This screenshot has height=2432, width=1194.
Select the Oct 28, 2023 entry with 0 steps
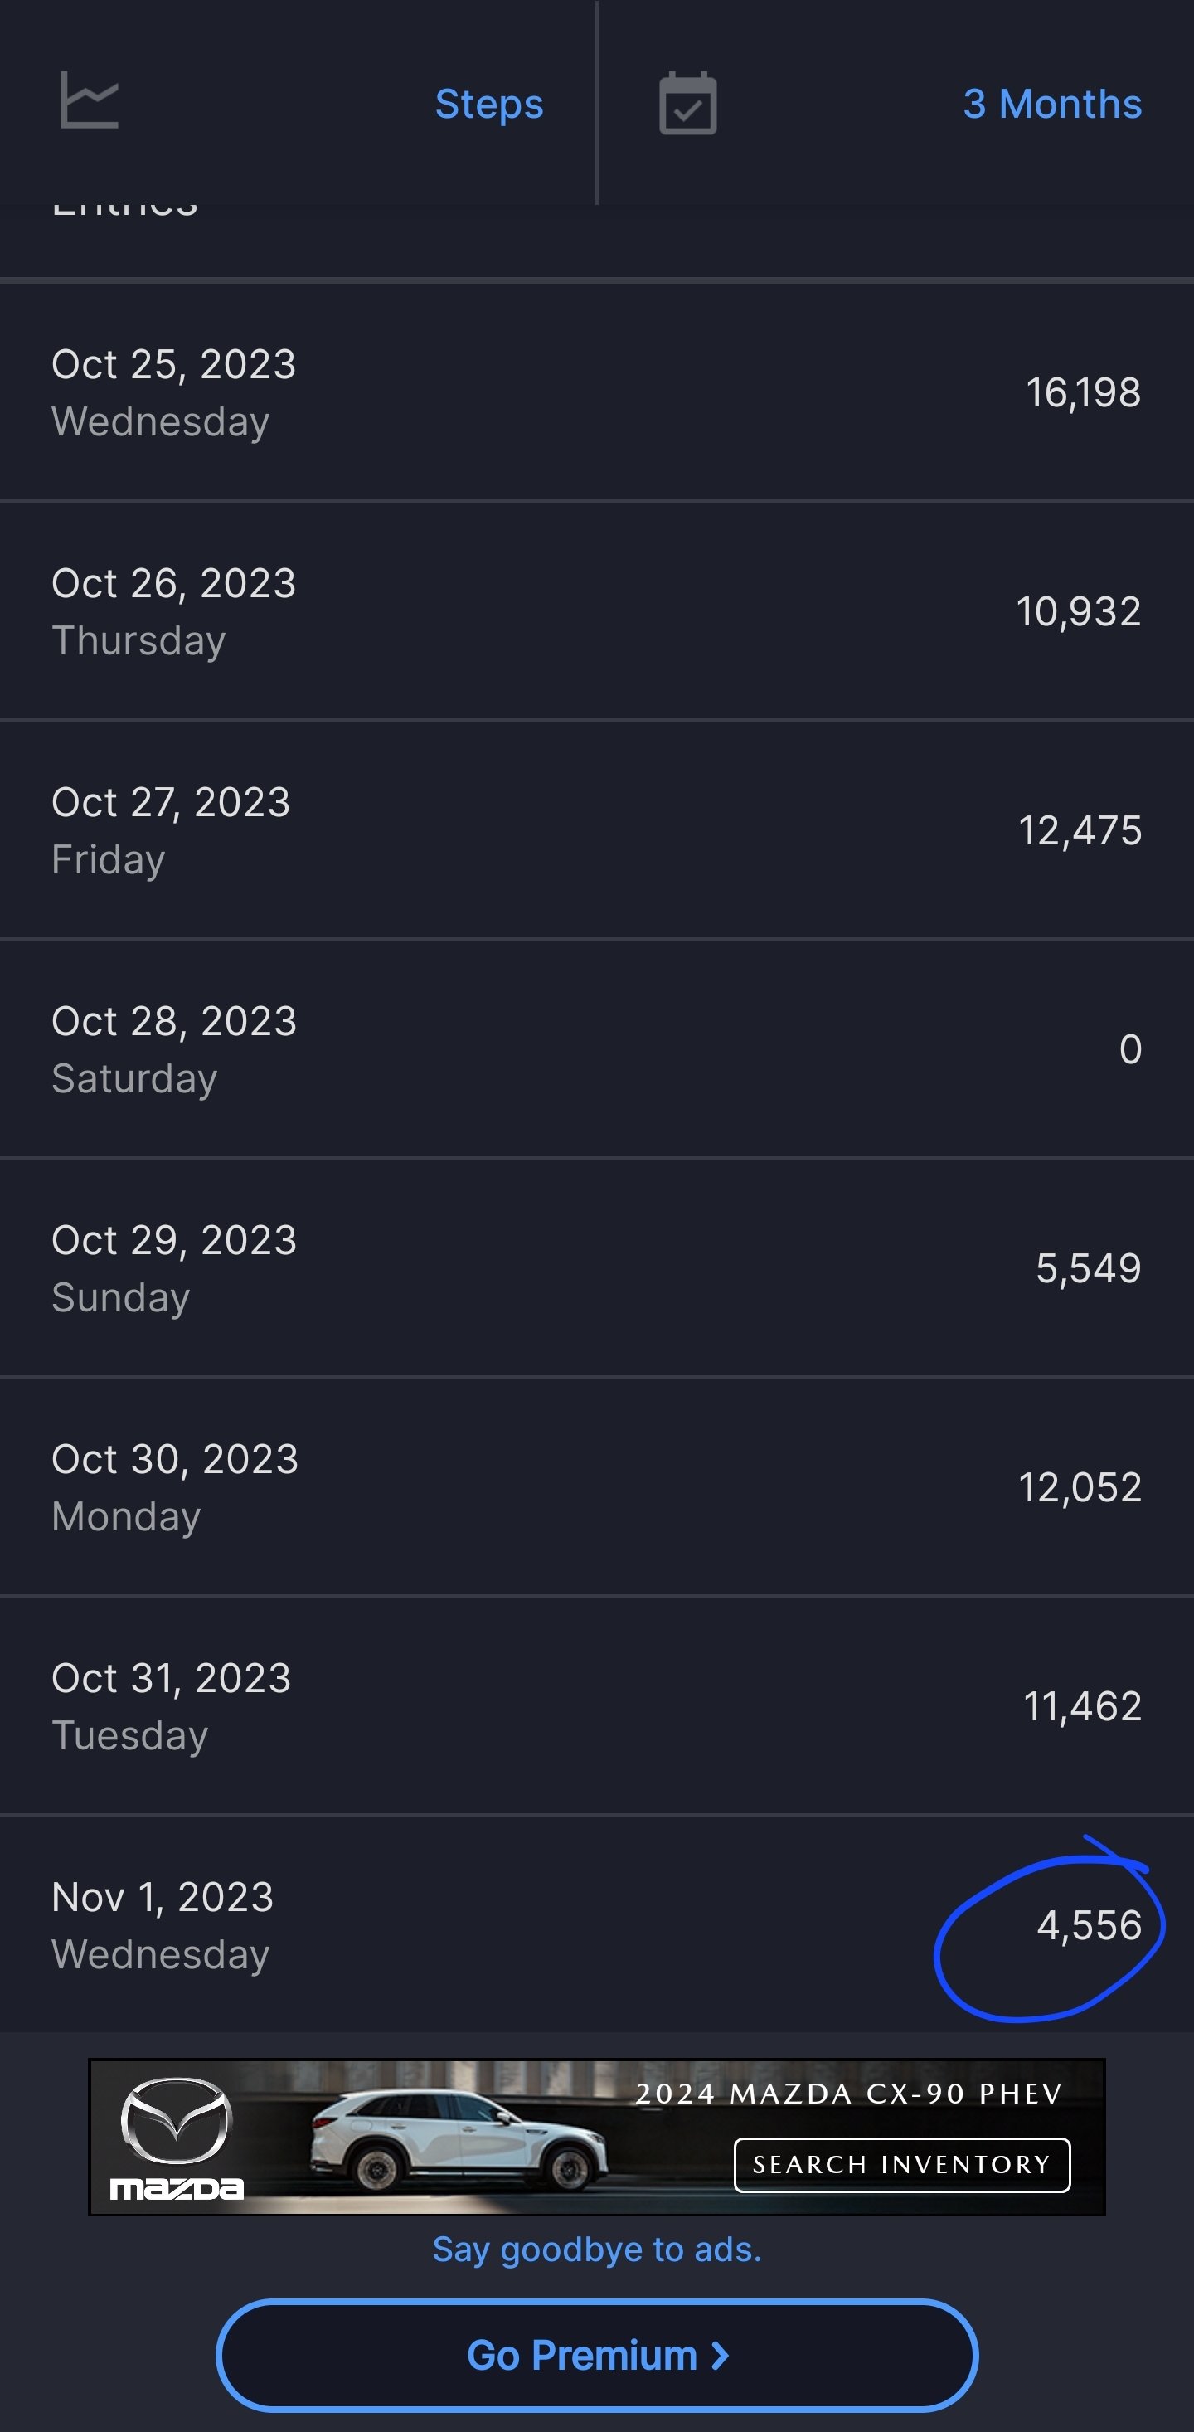coord(596,1049)
